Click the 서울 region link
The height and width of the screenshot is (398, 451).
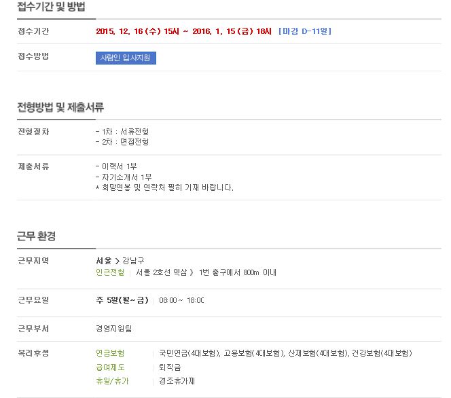(x=103, y=261)
